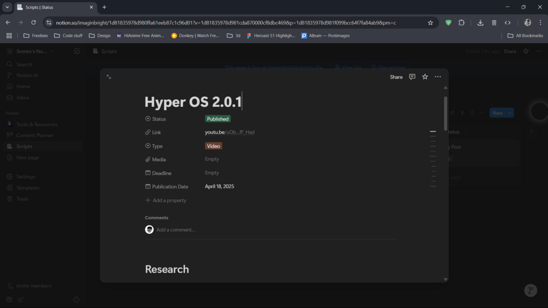Open page in full-page view icon
The width and height of the screenshot is (548, 308).
(x=109, y=77)
